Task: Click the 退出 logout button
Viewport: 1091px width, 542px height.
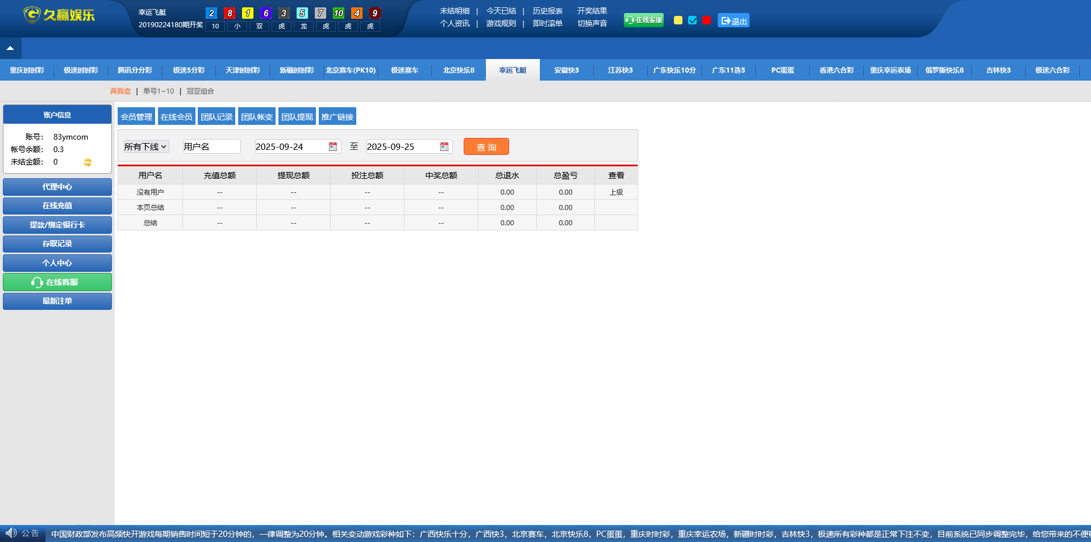Action: 734,20
